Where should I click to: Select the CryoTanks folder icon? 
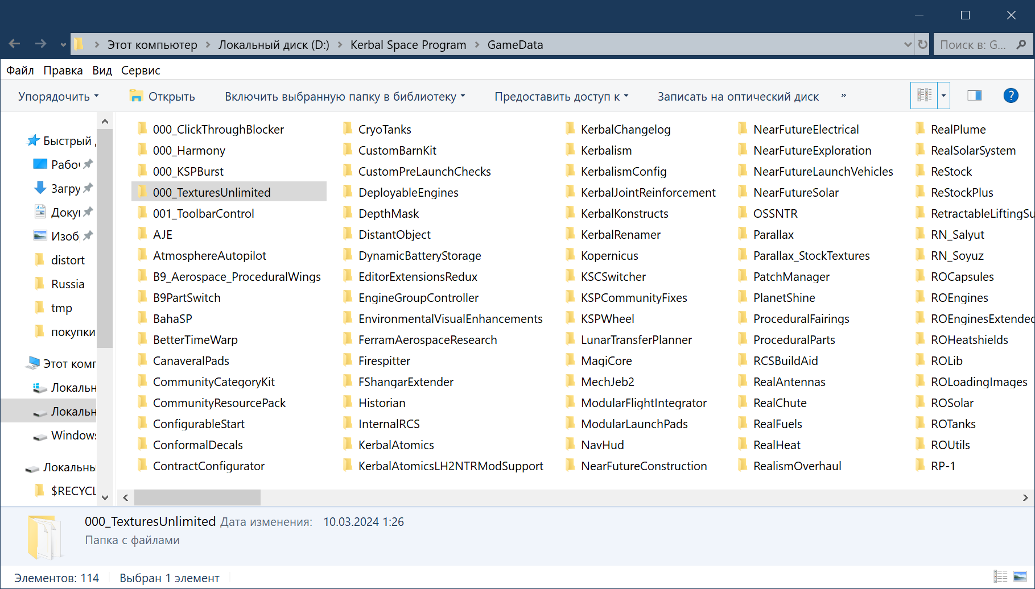pos(348,128)
